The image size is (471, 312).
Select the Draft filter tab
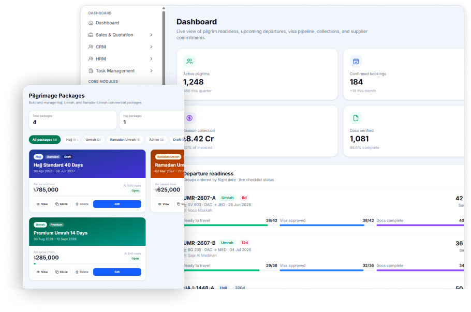coord(177,140)
